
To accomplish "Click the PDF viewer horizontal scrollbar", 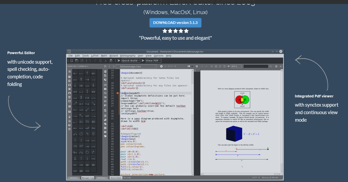I will (x=241, y=174).
